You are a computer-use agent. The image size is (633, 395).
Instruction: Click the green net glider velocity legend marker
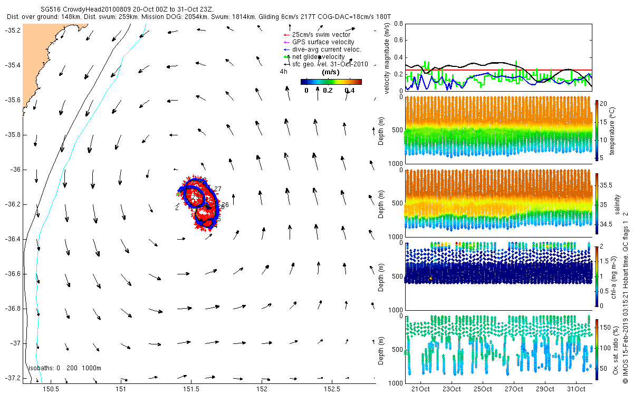286,56
